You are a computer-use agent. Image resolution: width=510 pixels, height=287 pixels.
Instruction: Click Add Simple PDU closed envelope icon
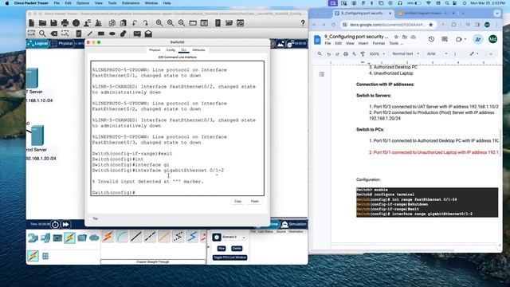click(137, 33)
